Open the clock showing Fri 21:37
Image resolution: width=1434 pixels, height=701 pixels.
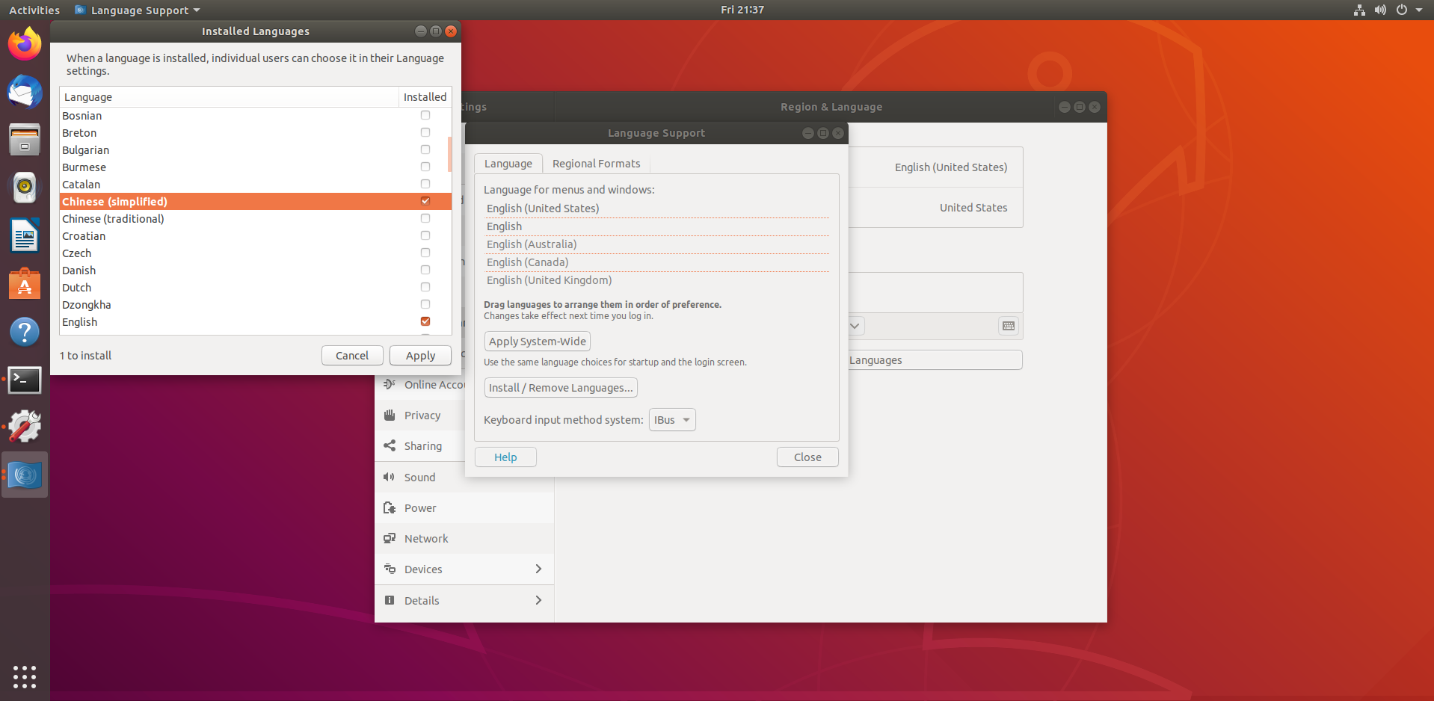pyautogui.click(x=742, y=10)
